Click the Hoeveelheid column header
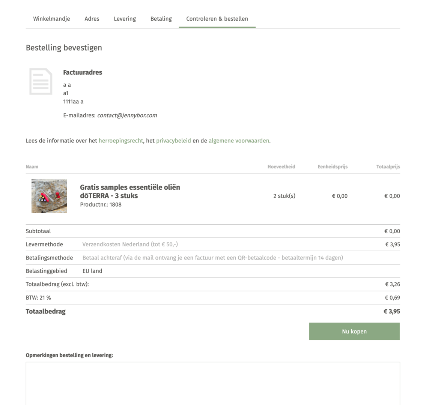 (281, 167)
